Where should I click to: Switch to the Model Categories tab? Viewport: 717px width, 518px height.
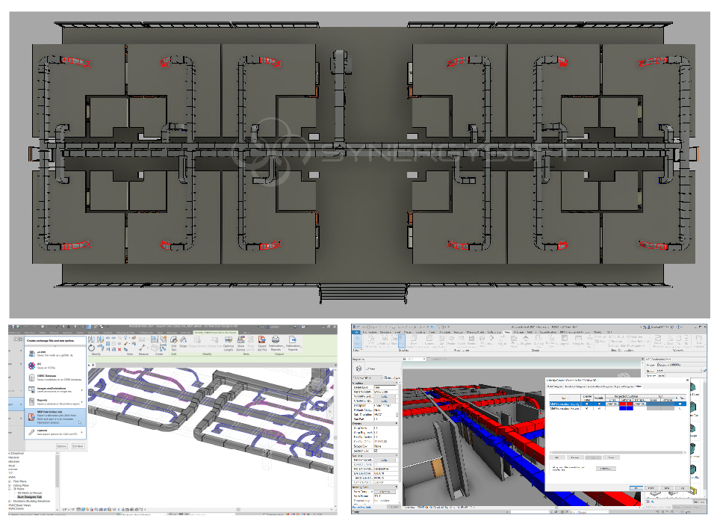coord(556,386)
